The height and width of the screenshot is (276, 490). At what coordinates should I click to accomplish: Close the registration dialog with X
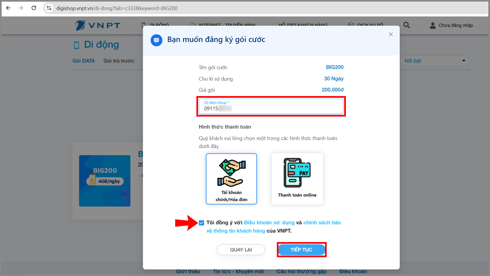coord(391,34)
